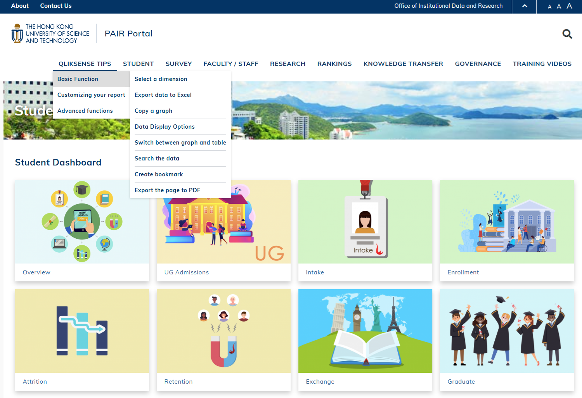Open the search magnifier icon

pyautogui.click(x=567, y=34)
